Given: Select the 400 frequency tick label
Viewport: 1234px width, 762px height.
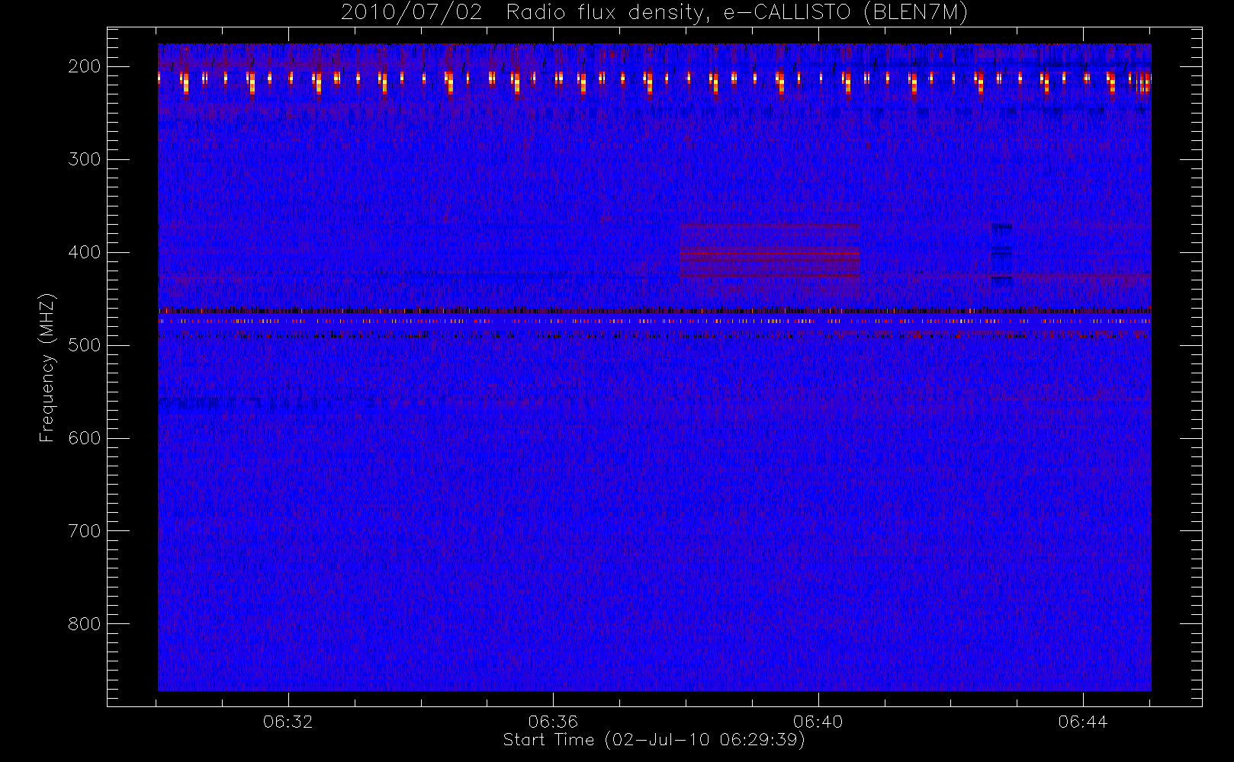Looking at the screenshot, I should [x=85, y=252].
